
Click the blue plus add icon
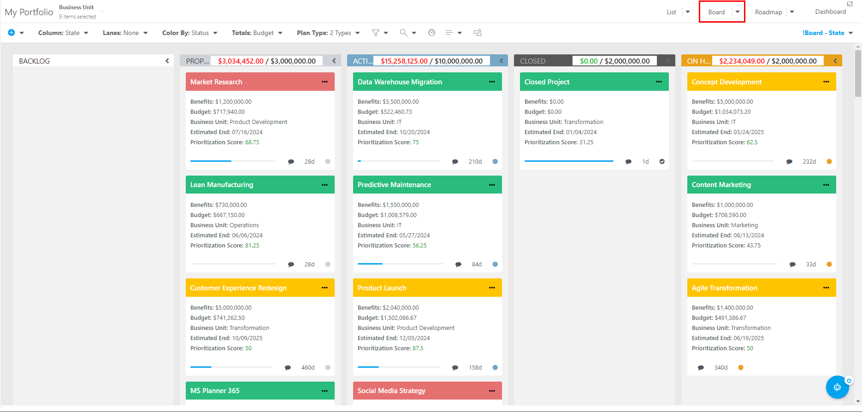coord(12,33)
